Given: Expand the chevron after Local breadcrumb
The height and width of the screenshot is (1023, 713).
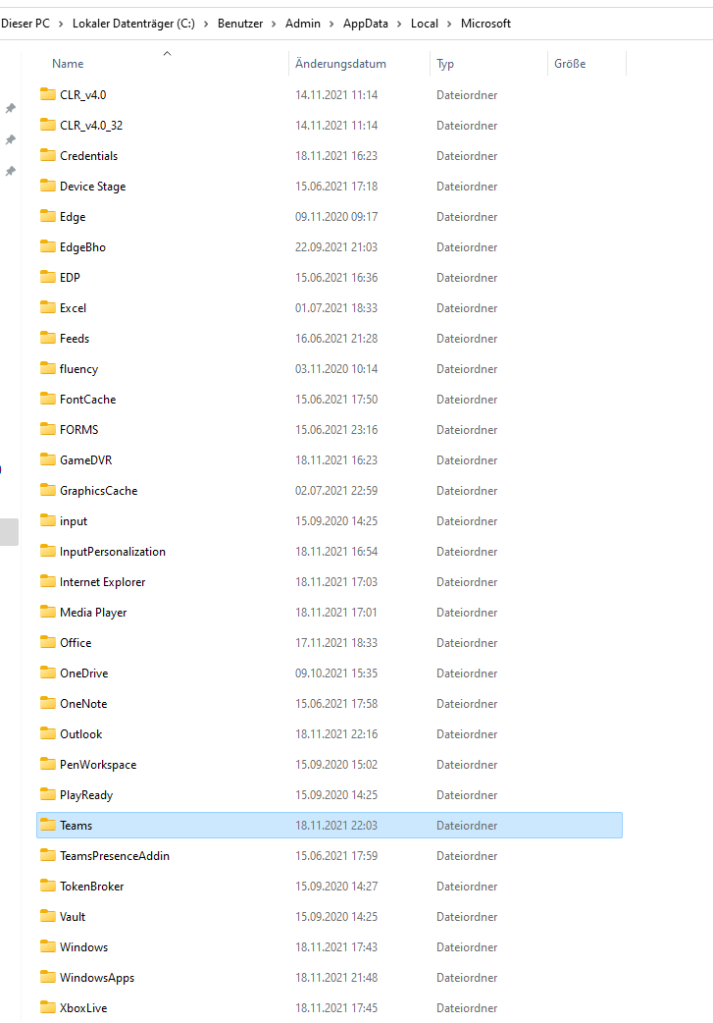Looking at the screenshot, I should click(x=449, y=24).
